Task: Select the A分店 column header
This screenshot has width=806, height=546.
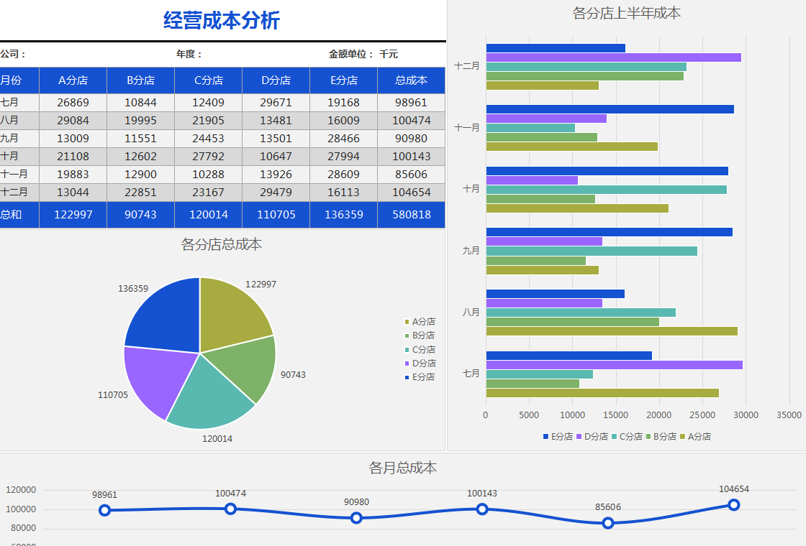Action: (x=73, y=80)
